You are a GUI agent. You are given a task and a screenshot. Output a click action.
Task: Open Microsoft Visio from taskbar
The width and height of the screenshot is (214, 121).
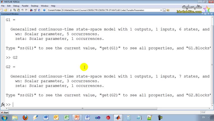[x=87, y=117]
